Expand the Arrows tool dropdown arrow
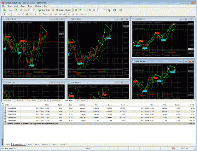Screen dimensions: 197x151 click(47, 14)
